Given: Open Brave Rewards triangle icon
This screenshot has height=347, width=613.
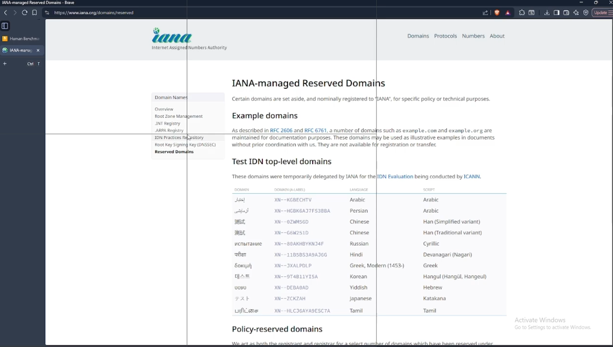Looking at the screenshot, I should pyautogui.click(x=508, y=13).
